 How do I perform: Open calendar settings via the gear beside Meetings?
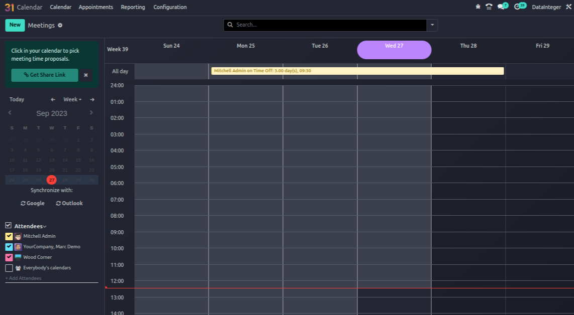click(x=59, y=25)
